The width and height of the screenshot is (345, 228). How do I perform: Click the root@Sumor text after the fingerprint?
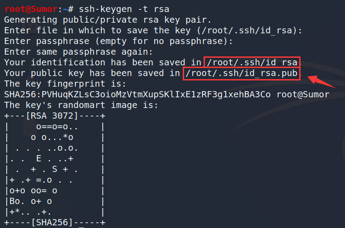pyautogui.click(x=303, y=94)
